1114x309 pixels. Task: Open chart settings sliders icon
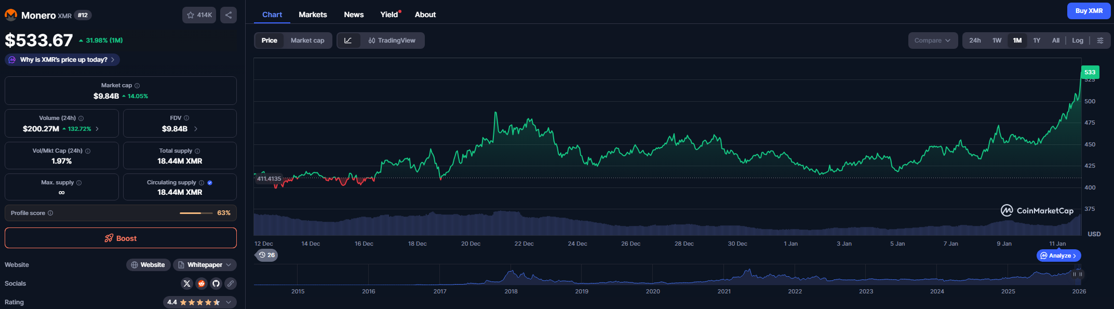pos(1100,41)
